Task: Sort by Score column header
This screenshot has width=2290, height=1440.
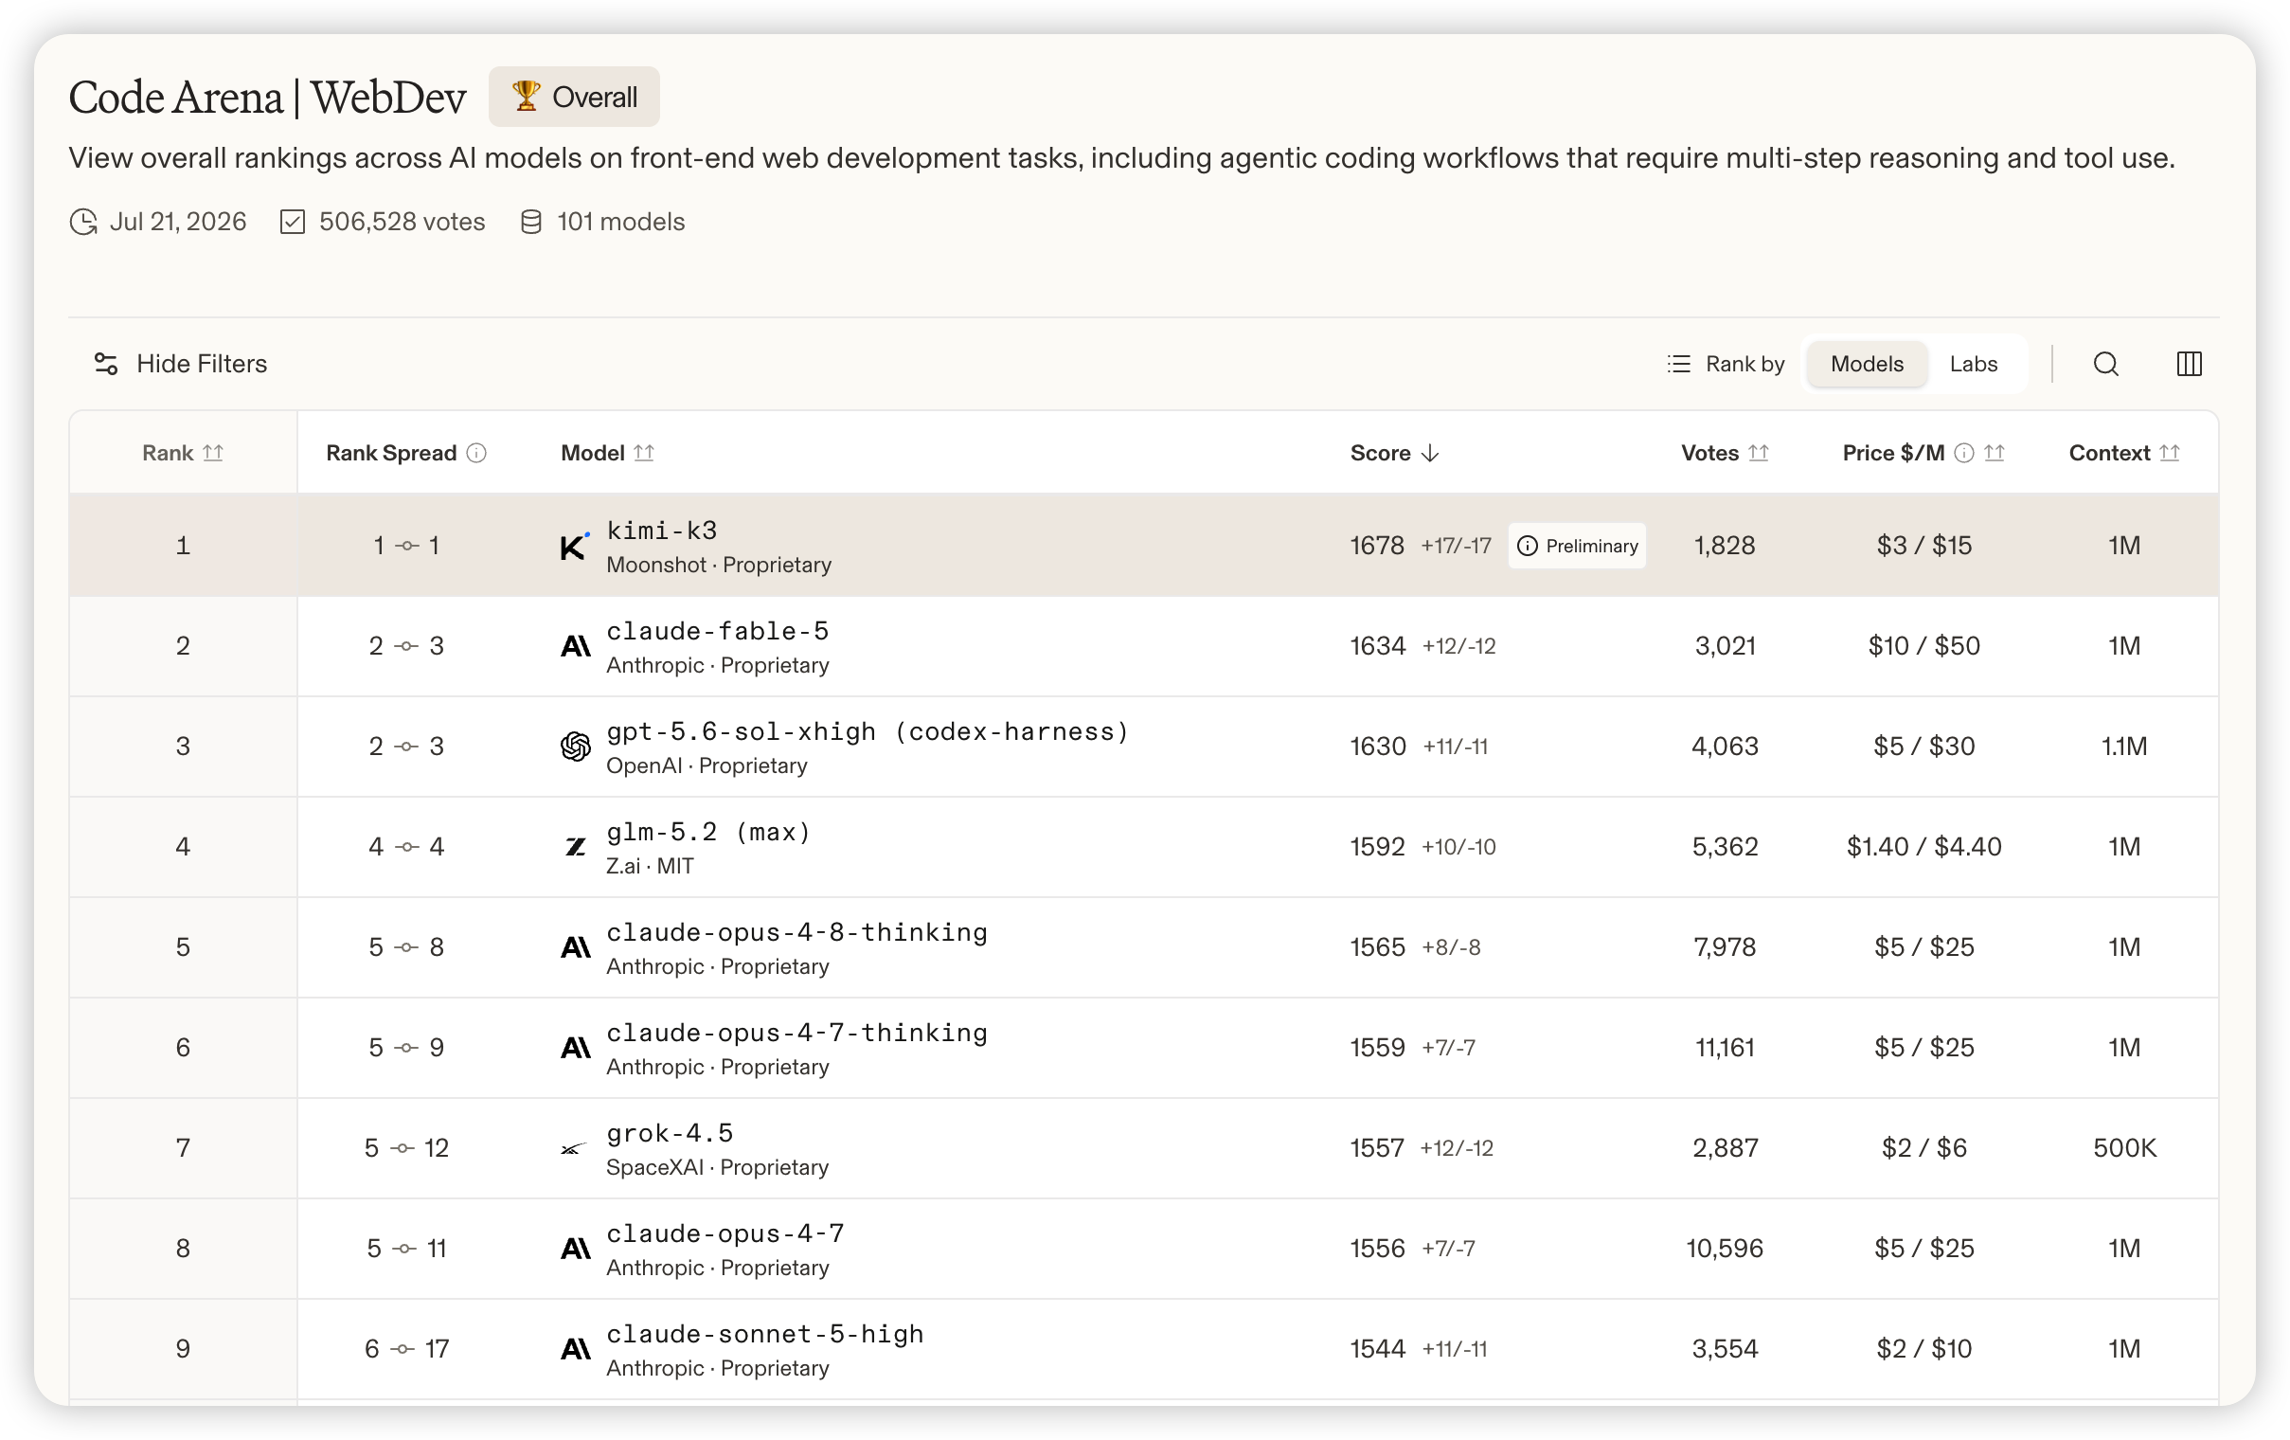Action: pos(1395,454)
